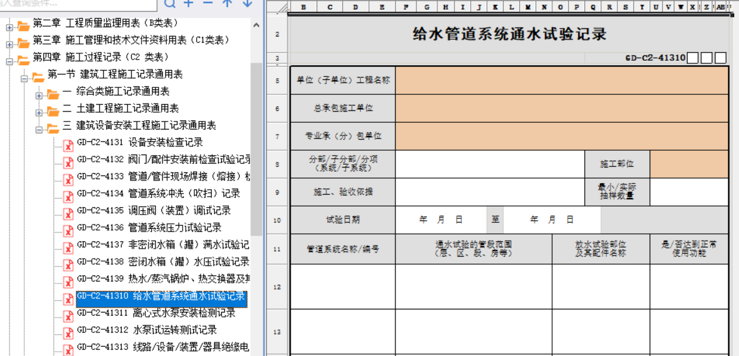This screenshot has height=356, width=739.
Task: Click the minus icon to collapse all
Action: click(208, 3)
